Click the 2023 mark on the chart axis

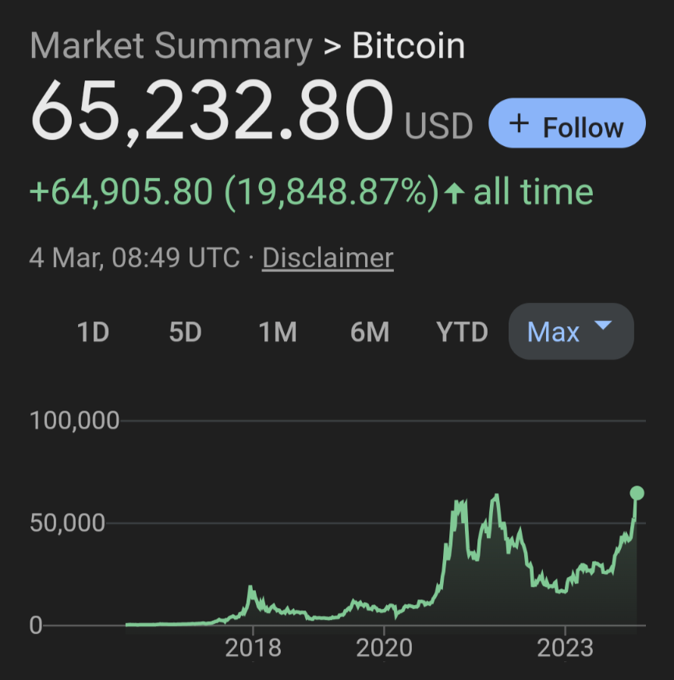click(x=566, y=648)
